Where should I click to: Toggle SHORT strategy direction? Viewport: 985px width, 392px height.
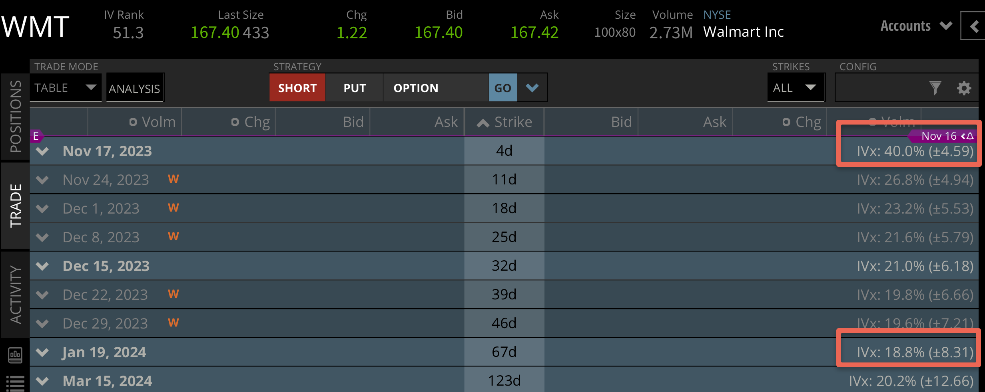click(x=297, y=88)
